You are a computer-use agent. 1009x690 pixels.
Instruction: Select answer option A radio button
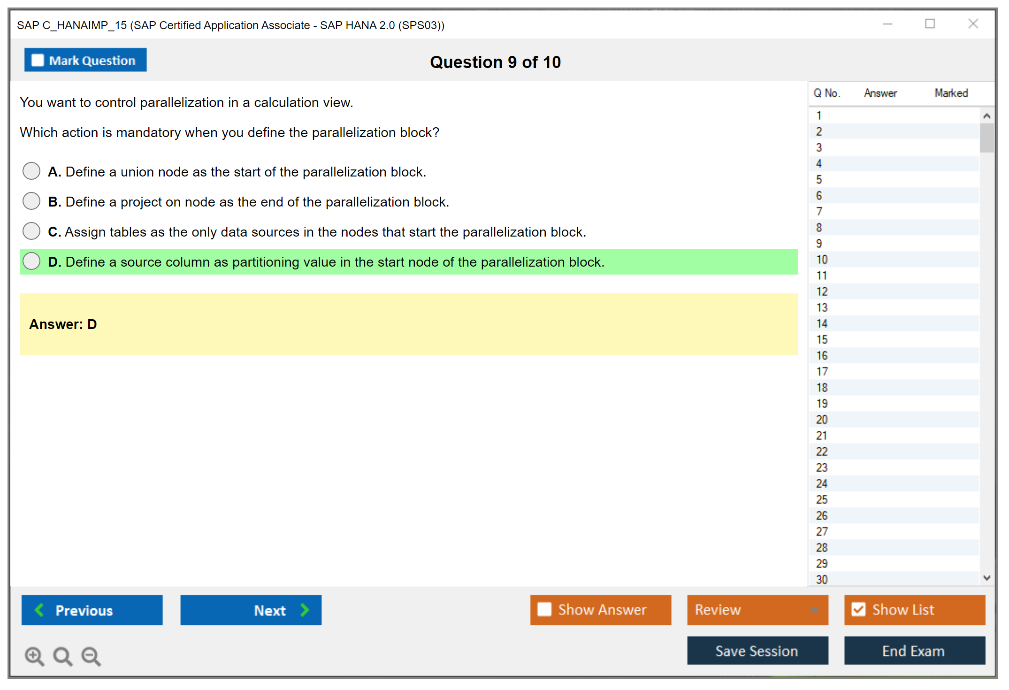point(31,171)
